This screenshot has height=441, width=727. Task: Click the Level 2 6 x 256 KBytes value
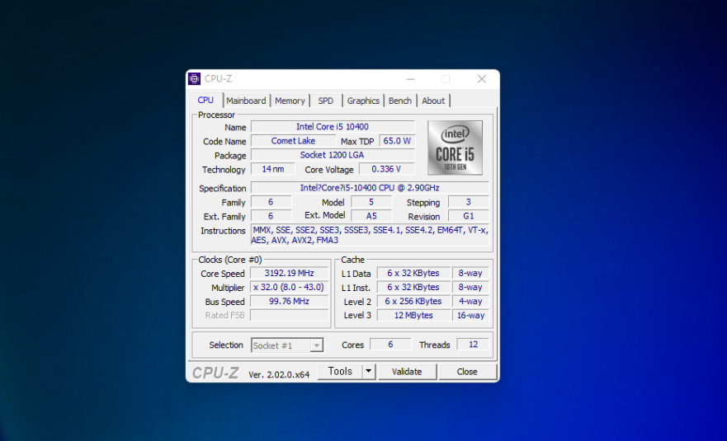pyautogui.click(x=413, y=301)
